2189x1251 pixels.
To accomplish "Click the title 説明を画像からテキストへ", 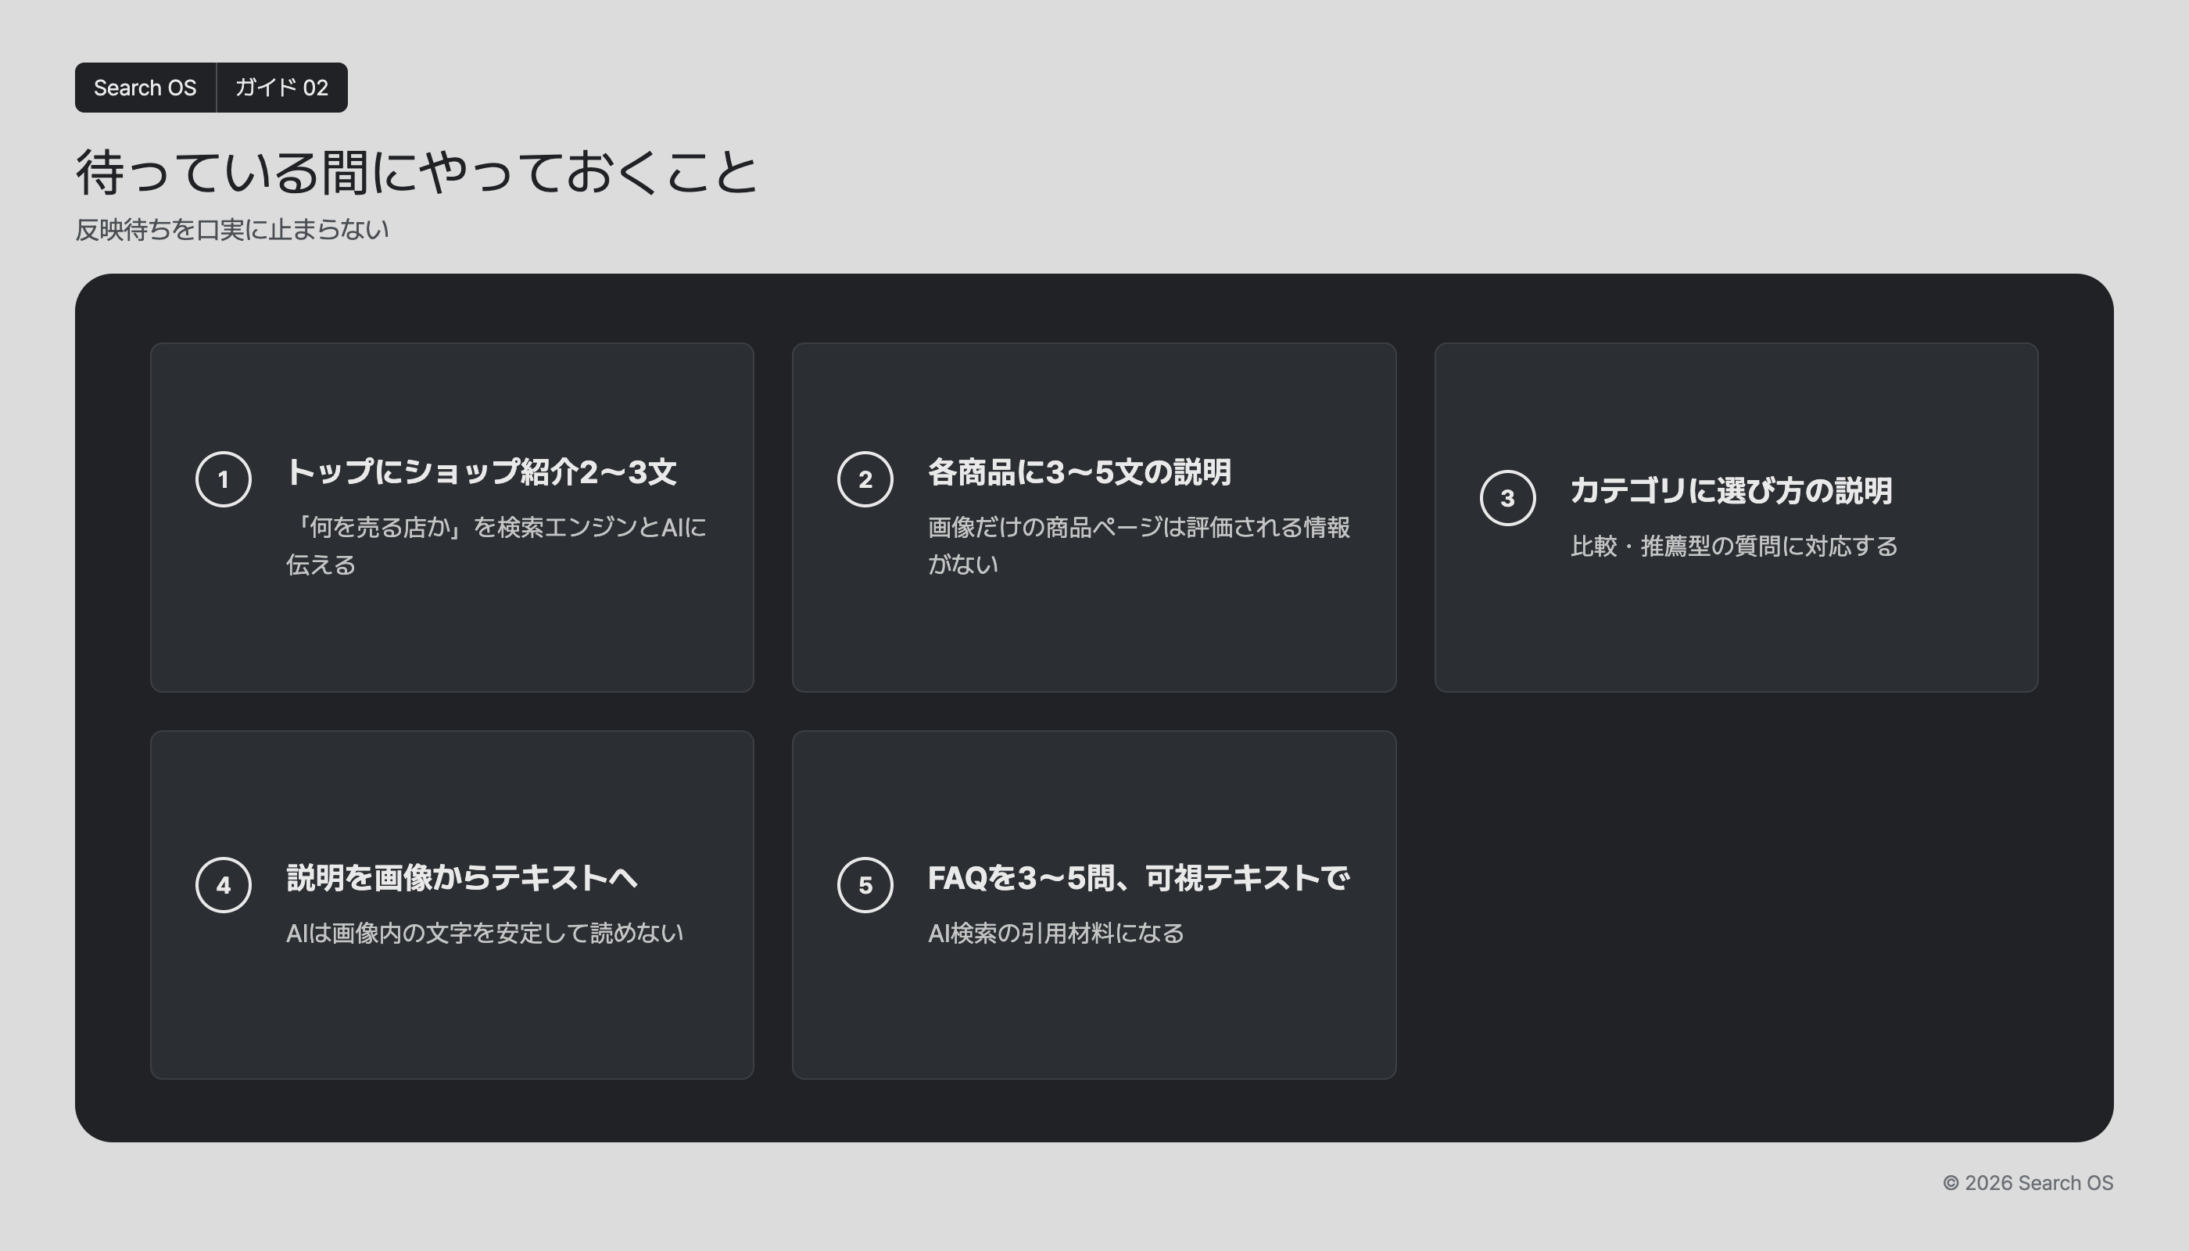I will pyautogui.click(x=462, y=877).
